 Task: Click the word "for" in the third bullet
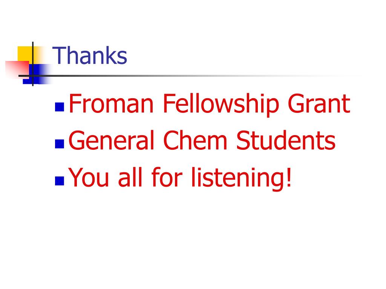coord(167,176)
